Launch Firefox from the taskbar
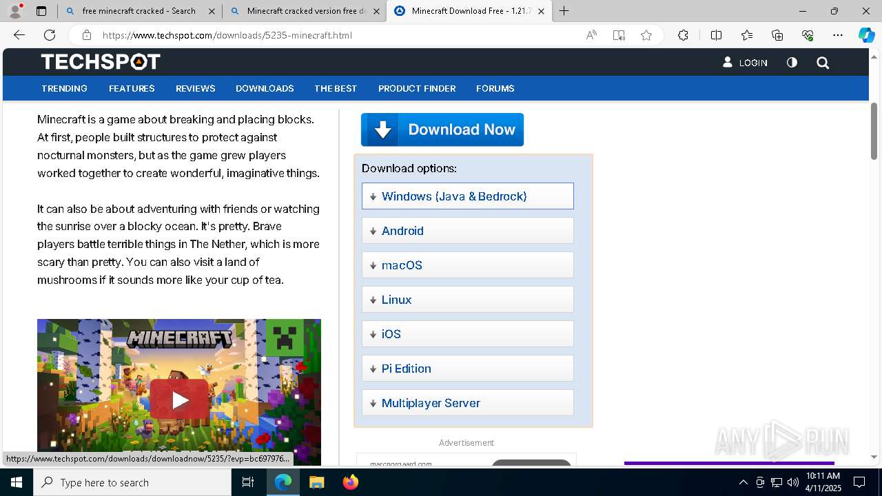882x496 pixels. (x=350, y=482)
